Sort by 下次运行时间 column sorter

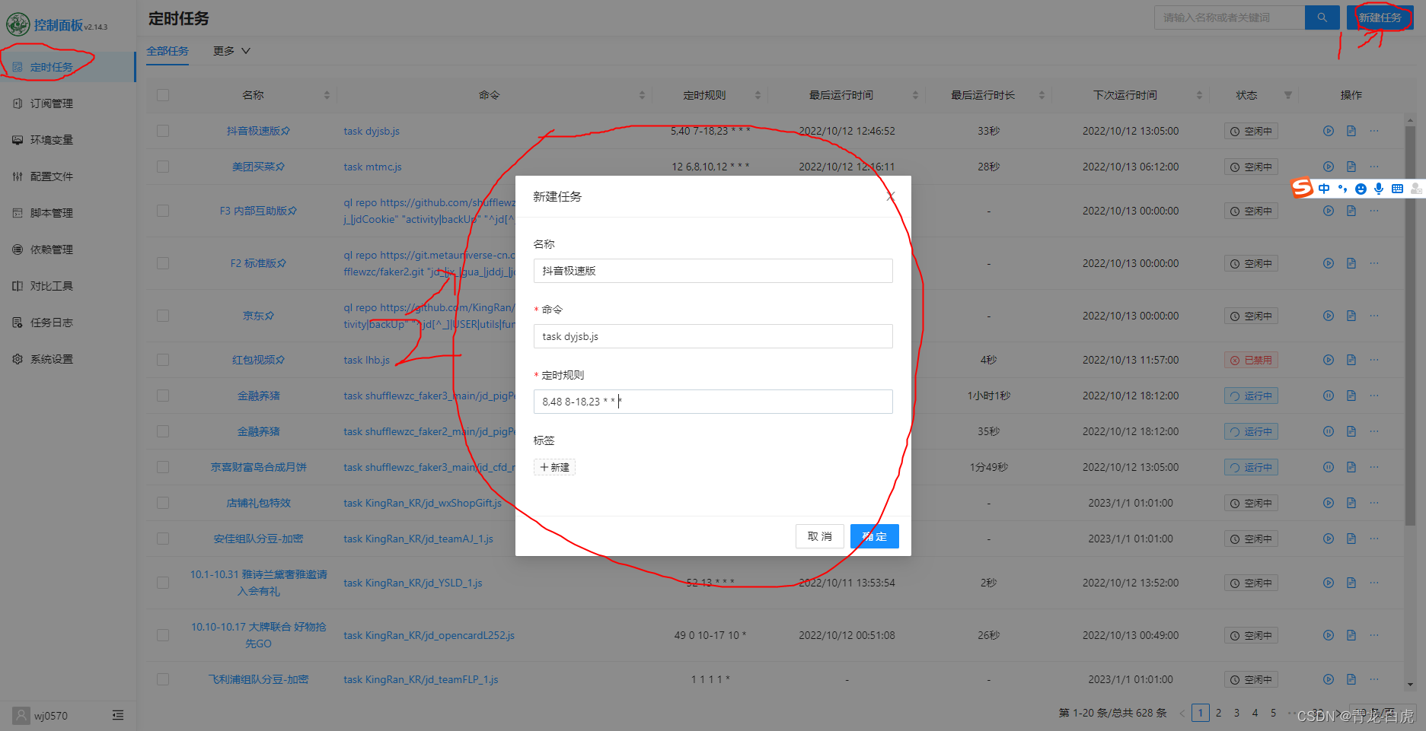coord(1199,95)
